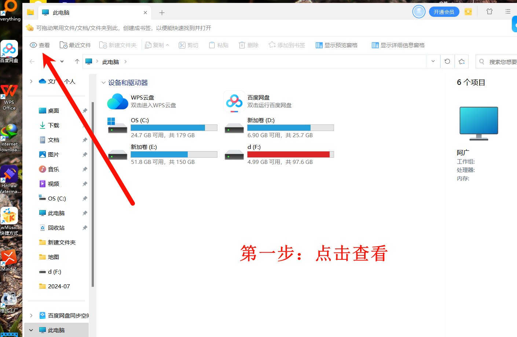
Task: Open WPS云盘 cloud drive icon
Action: [118, 101]
